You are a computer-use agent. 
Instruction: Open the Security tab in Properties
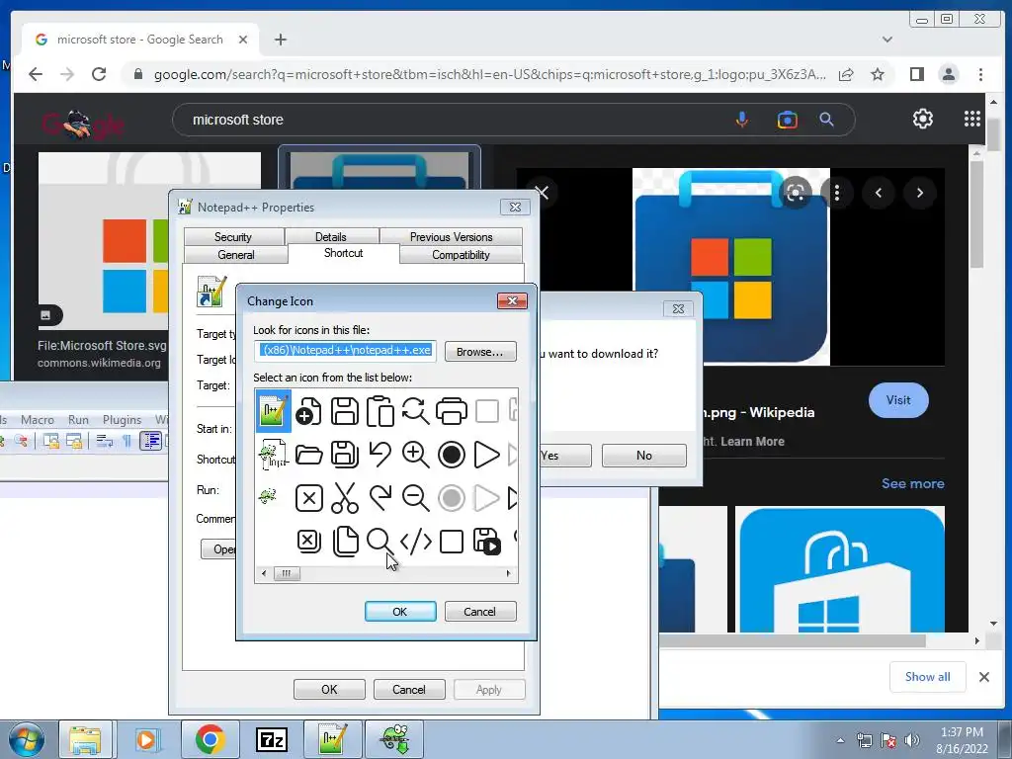(233, 237)
